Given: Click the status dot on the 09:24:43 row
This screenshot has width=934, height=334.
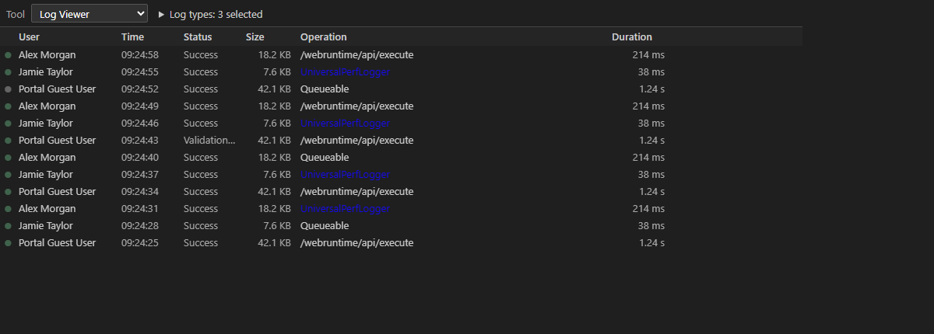Looking at the screenshot, I should (x=9, y=141).
